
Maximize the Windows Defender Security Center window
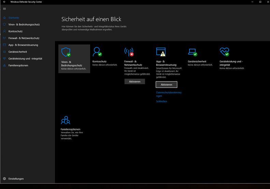260,2
